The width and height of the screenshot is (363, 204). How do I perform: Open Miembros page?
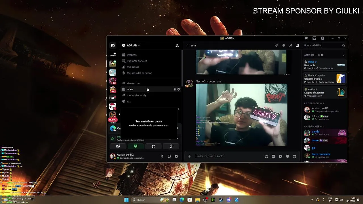[x=151, y=67]
